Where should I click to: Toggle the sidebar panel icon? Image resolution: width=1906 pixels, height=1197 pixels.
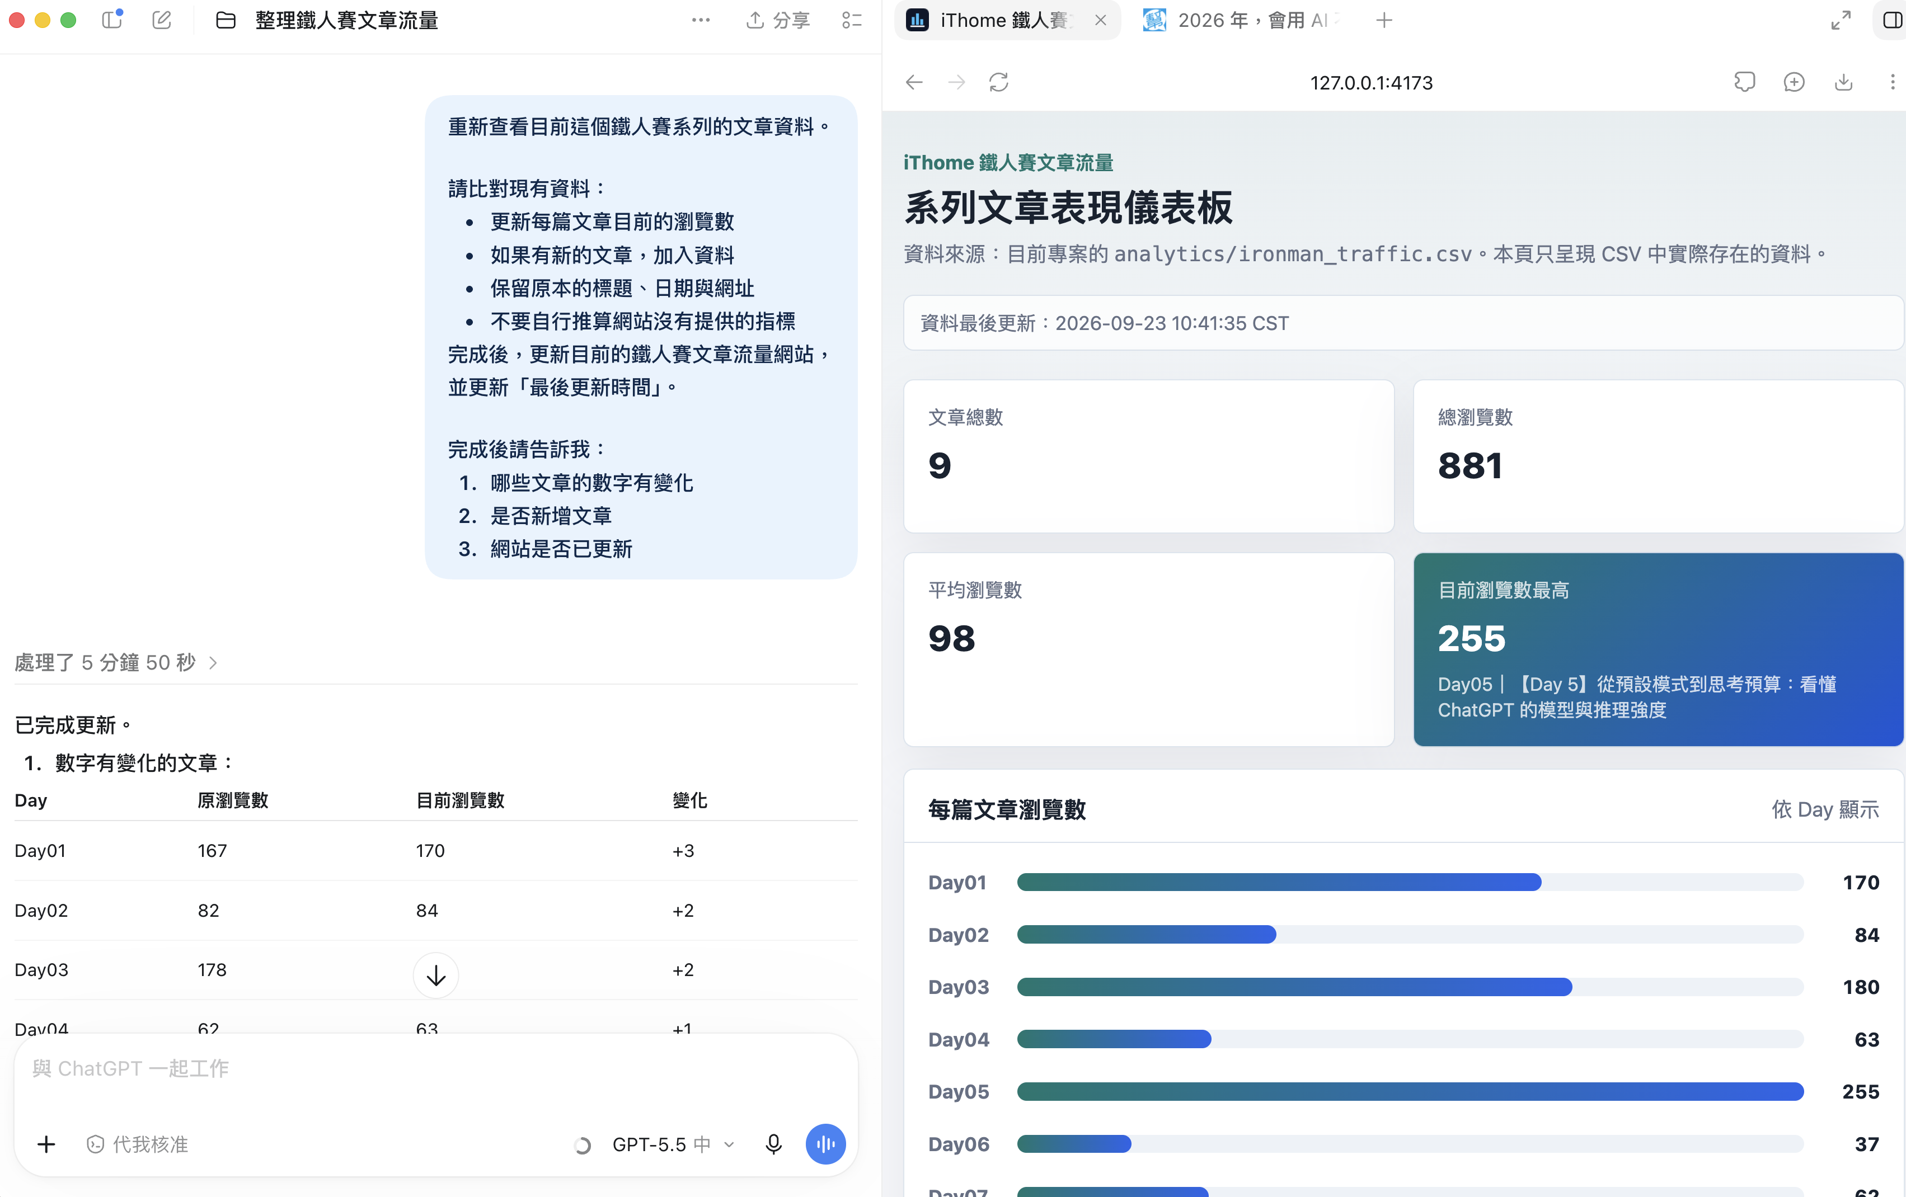112,20
